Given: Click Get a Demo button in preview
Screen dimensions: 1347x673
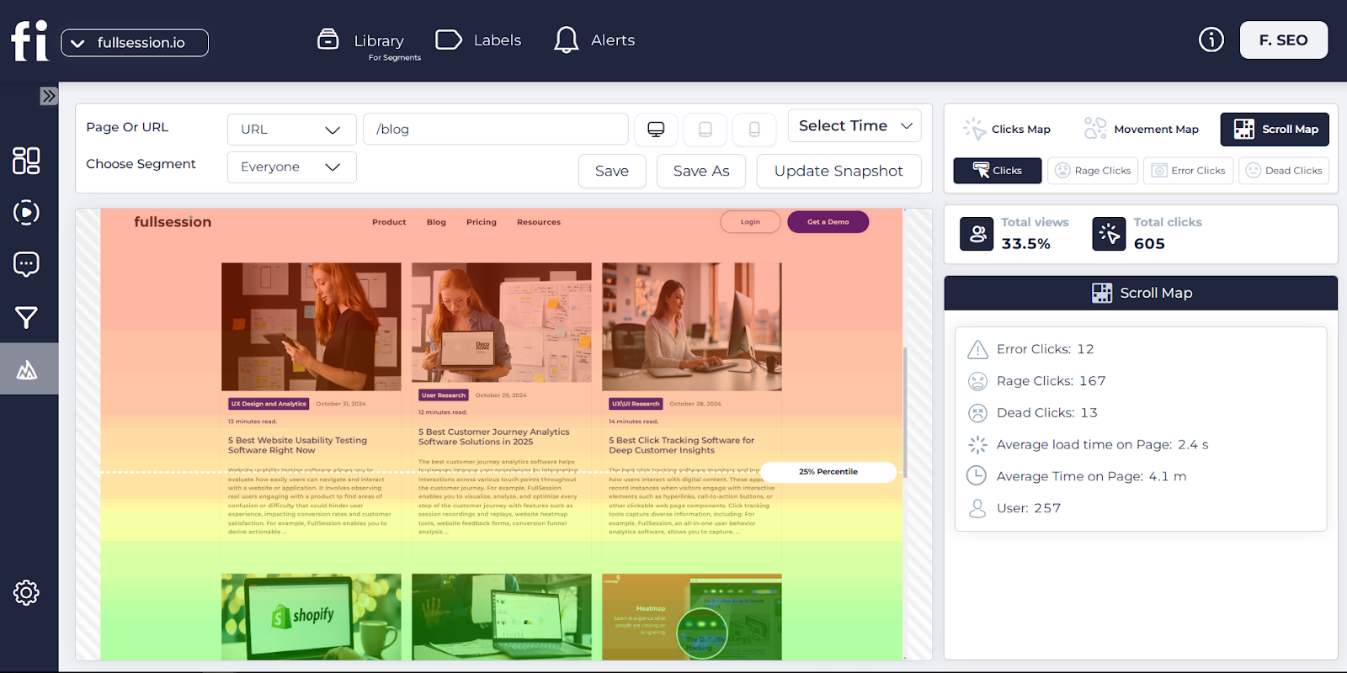Looking at the screenshot, I should tap(828, 222).
